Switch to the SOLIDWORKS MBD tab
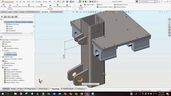Image resolution: width=171 pixels, height=96 pixels. 56,12
